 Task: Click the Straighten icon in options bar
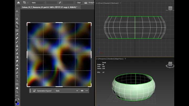(x=86, y=3)
